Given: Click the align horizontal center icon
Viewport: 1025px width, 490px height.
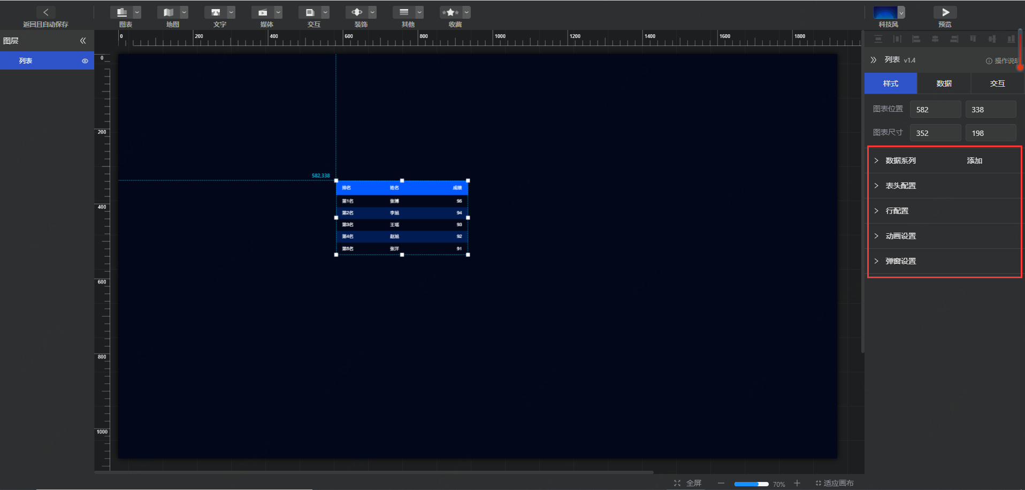Looking at the screenshot, I should coord(935,39).
